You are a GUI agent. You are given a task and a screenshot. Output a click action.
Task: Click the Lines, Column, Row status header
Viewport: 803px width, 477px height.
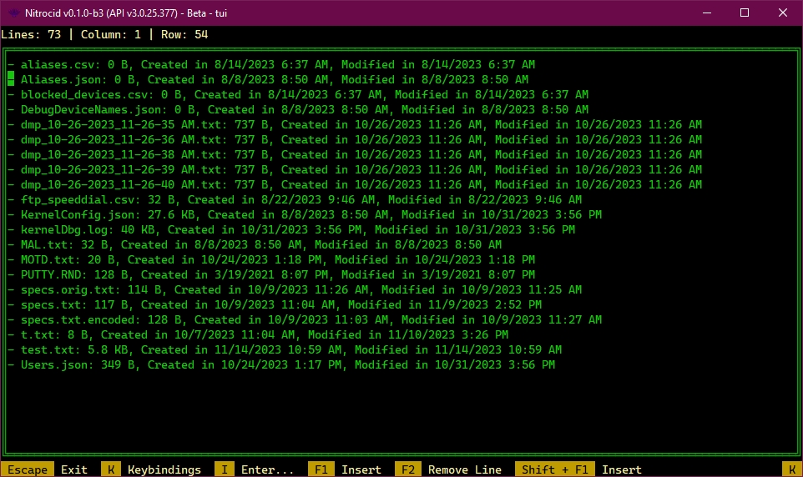click(104, 34)
